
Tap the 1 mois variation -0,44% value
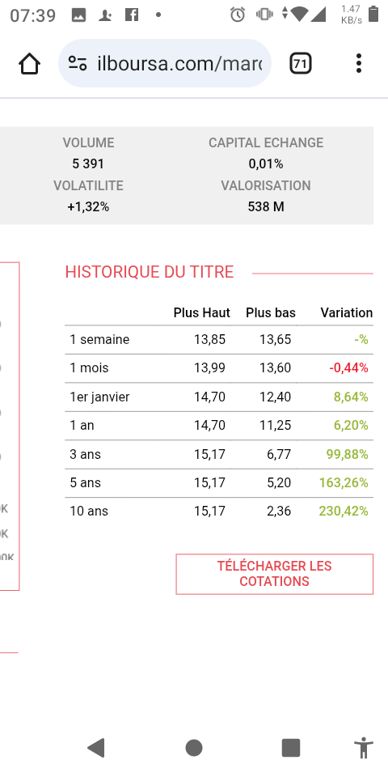[x=348, y=367]
